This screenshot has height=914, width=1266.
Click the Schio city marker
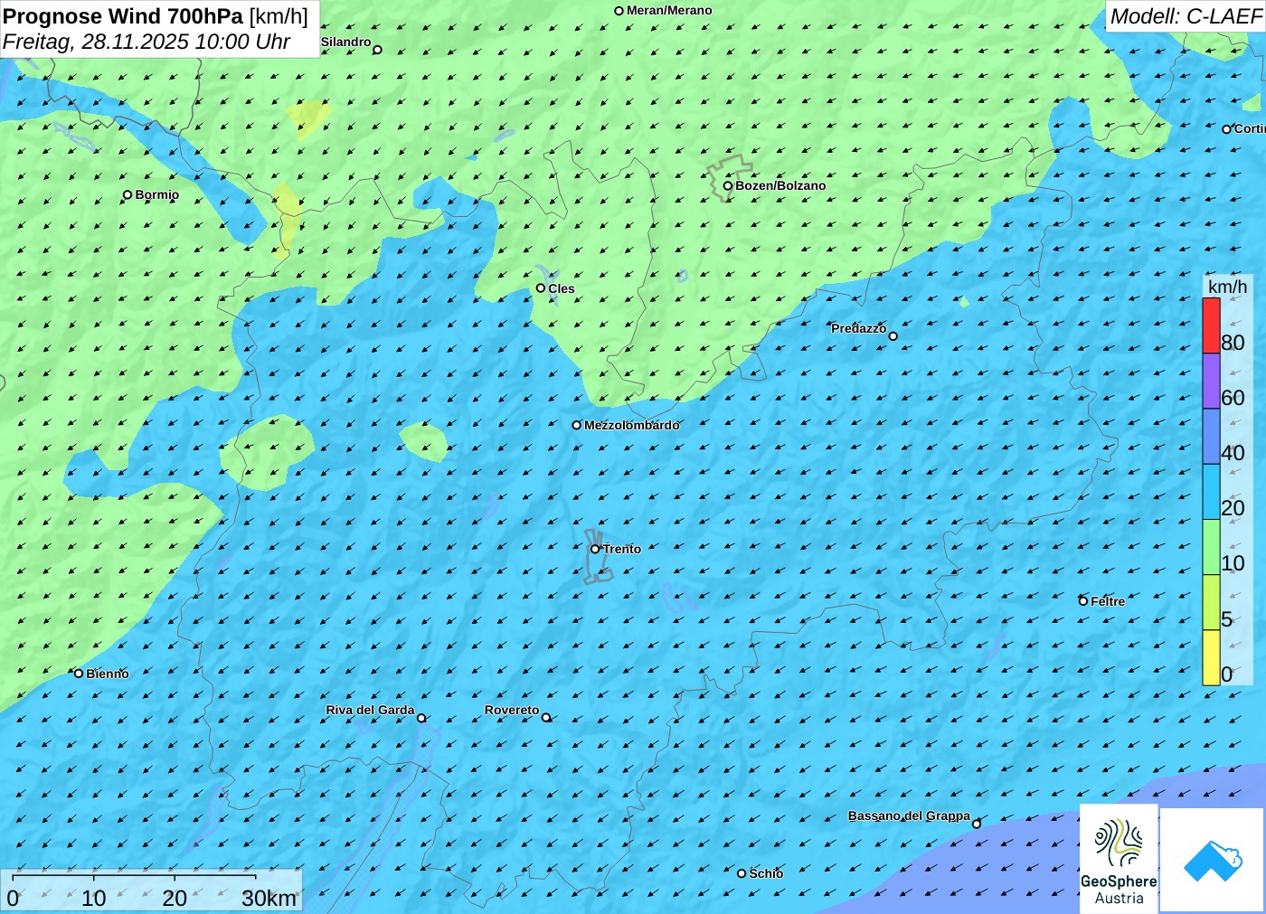742,873
